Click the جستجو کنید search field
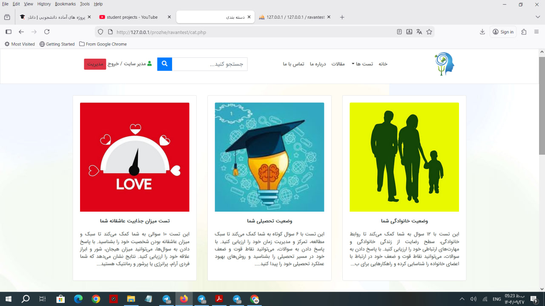The width and height of the screenshot is (545, 306). (209, 64)
